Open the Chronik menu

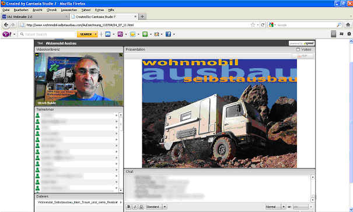[x=51, y=10]
